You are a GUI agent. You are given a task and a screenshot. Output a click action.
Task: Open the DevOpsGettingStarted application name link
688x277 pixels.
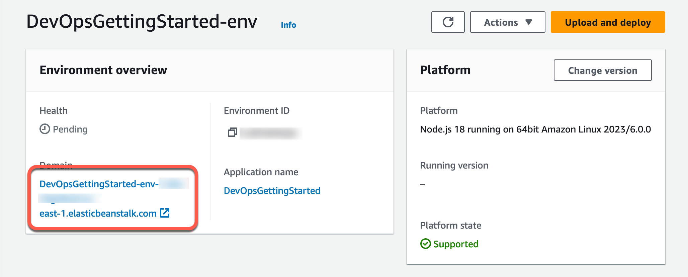tap(272, 191)
